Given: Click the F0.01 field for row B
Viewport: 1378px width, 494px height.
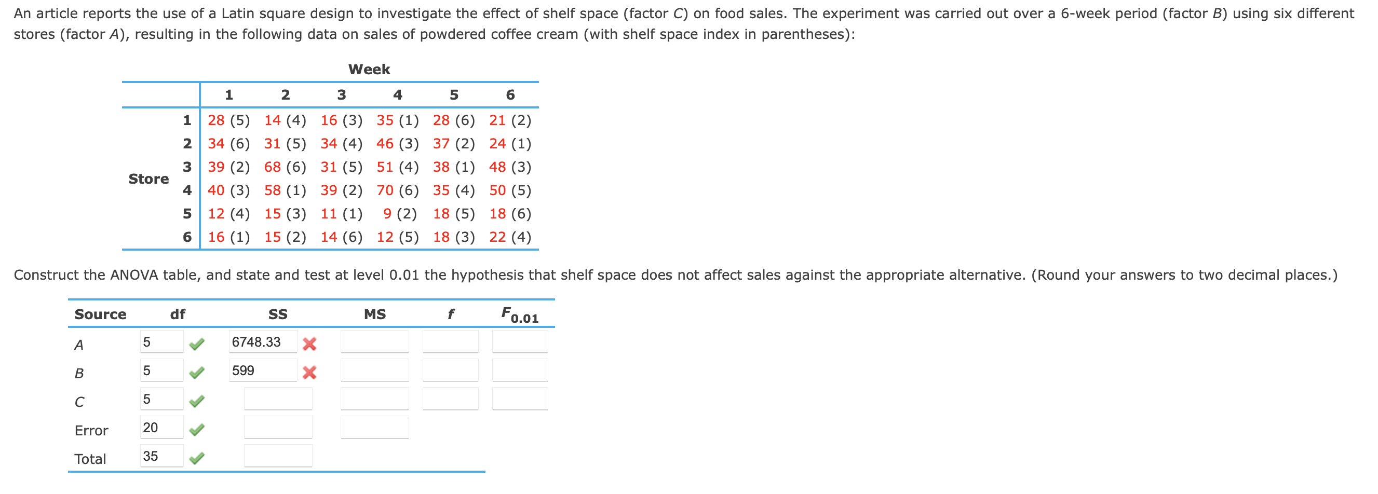Looking at the screenshot, I should click(519, 370).
